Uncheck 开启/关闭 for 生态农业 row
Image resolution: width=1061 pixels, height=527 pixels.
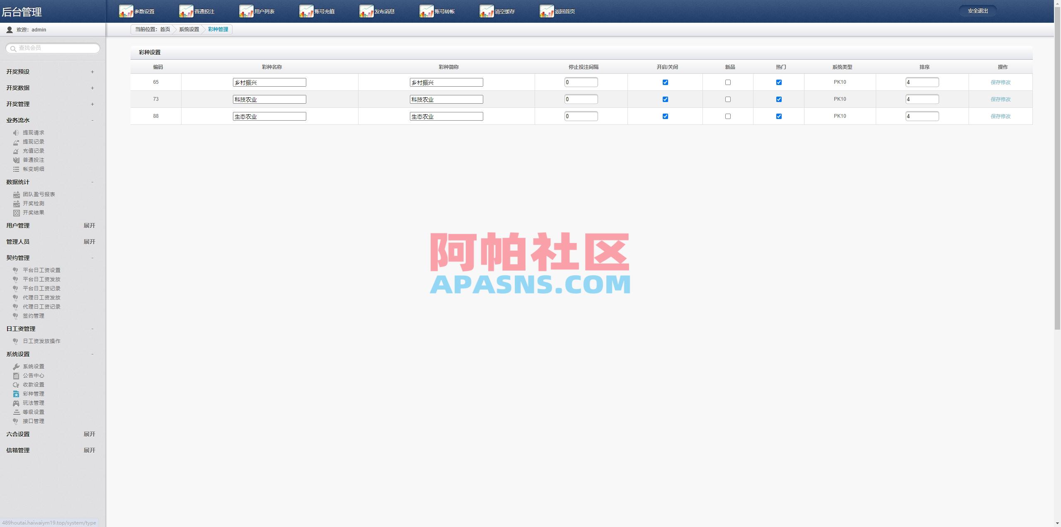pyautogui.click(x=665, y=116)
